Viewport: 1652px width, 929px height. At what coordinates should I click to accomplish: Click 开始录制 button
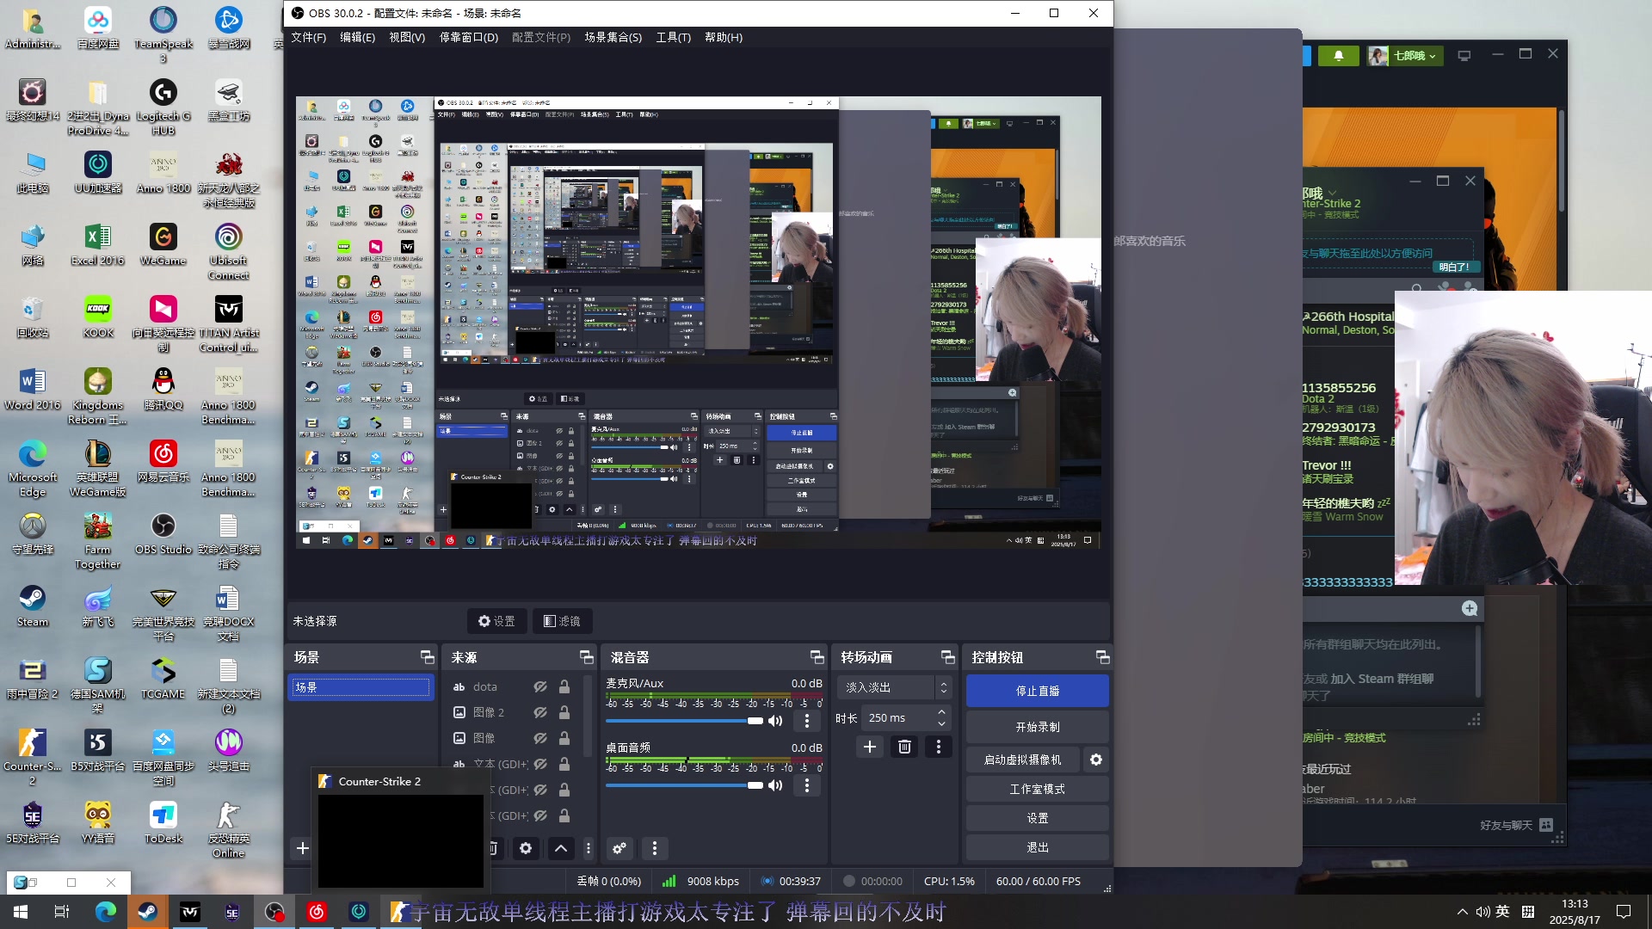[x=1037, y=727]
